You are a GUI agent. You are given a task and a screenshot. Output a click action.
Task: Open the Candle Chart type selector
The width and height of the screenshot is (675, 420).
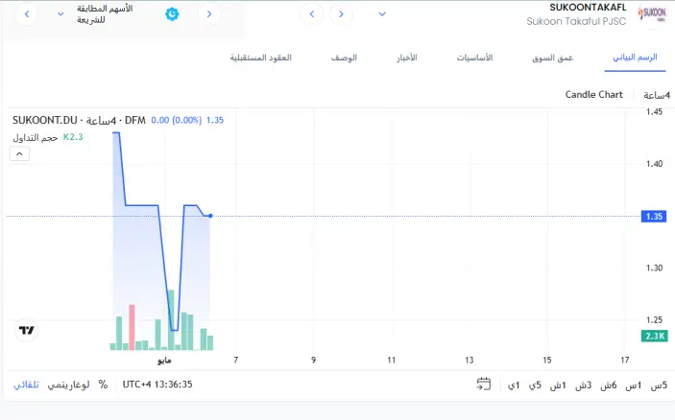point(593,95)
